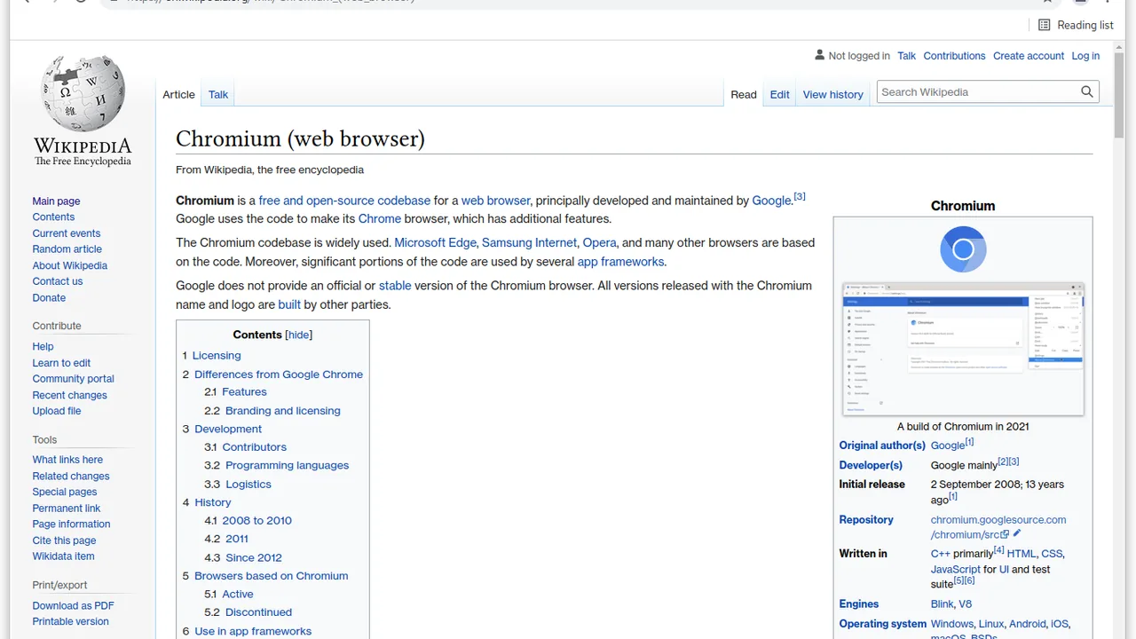The height and width of the screenshot is (639, 1136).
Task: Click the reference [3] after Google
Action: (800, 197)
